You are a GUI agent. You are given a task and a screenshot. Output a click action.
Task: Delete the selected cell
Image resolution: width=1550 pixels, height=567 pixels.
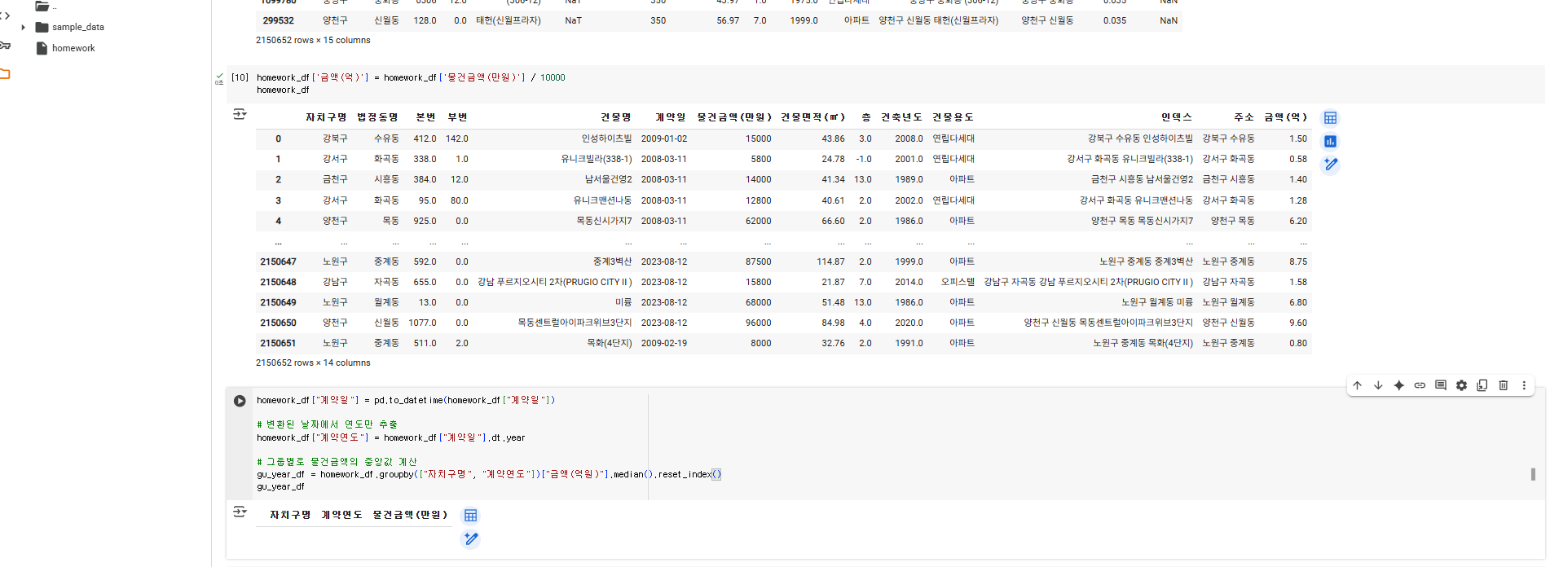click(x=1504, y=385)
